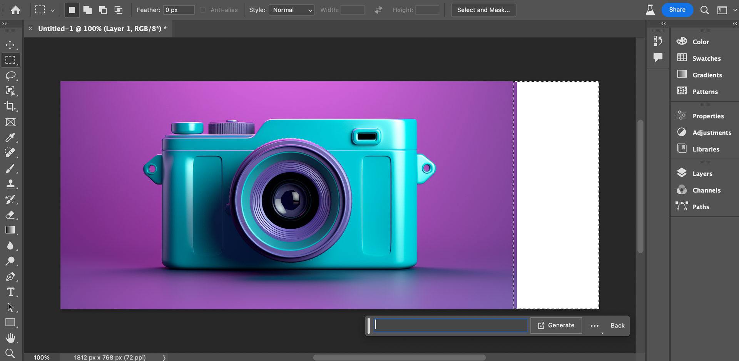The width and height of the screenshot is (739, 361).
Task: Choose Intersect with selection mode
Action: [119, 10]
